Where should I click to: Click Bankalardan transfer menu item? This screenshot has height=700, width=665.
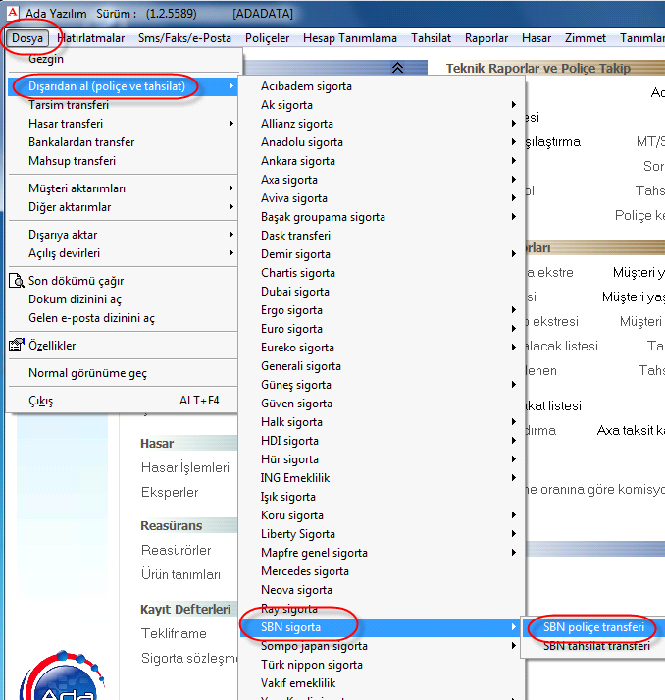(x=81, y=142)
